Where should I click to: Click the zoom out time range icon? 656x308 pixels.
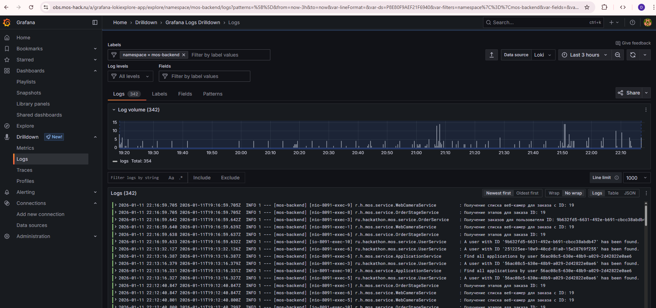coord(618,55)
